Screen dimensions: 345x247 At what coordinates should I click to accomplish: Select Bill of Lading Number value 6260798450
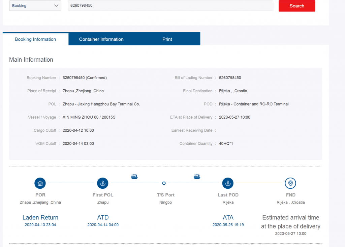[230, 78]
